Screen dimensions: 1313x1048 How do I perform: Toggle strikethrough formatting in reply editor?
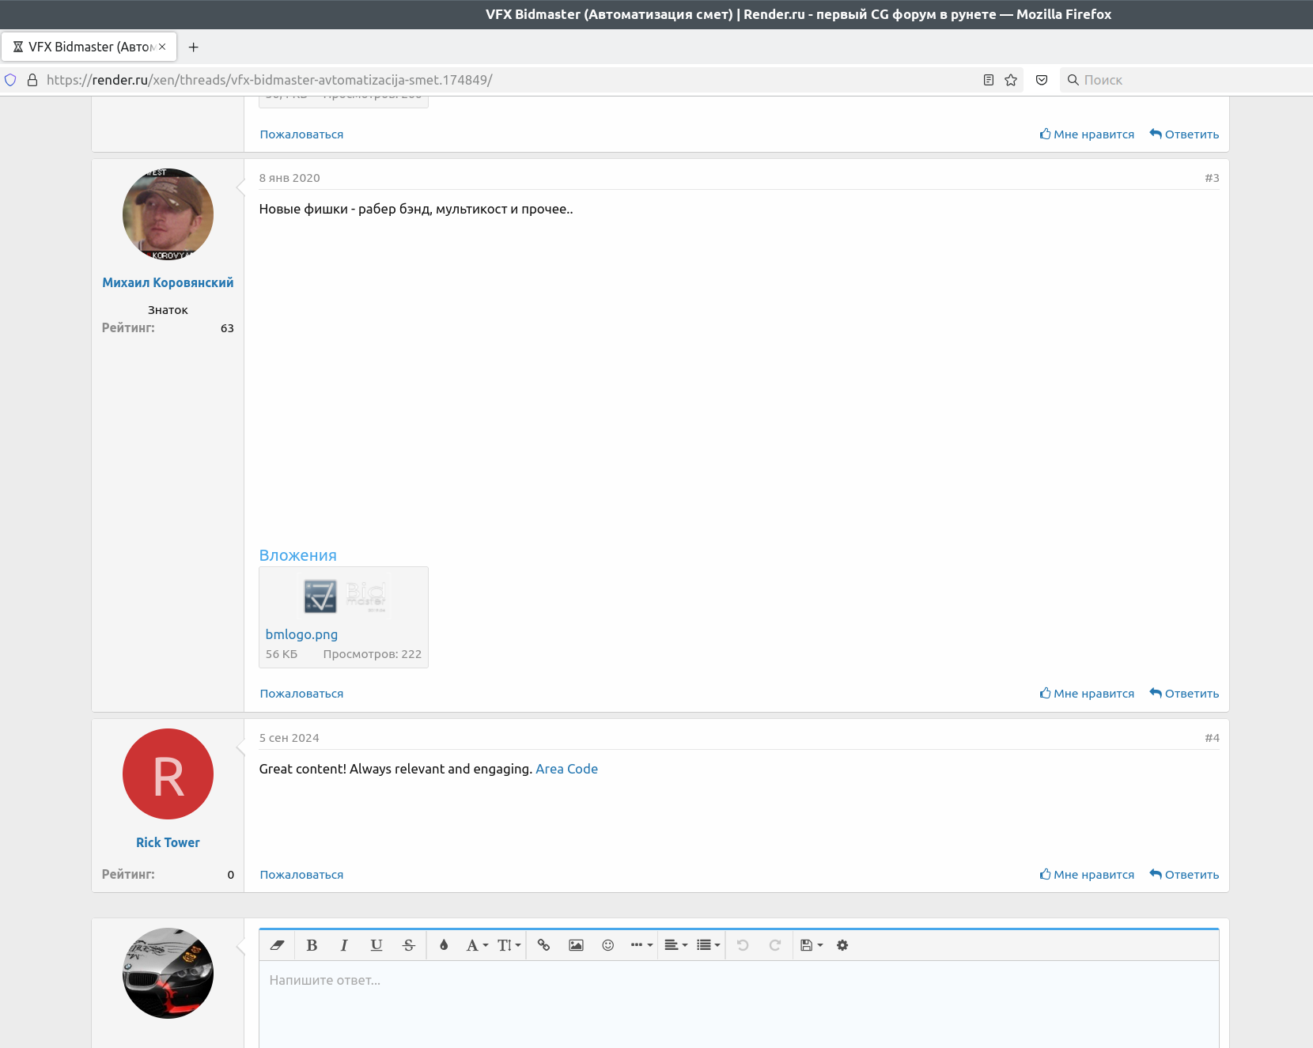tap(409, 945)
